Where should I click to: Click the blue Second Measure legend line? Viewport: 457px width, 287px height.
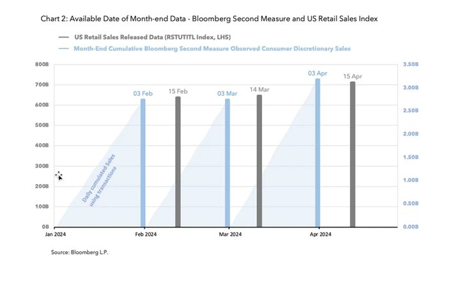coord(63,49)
